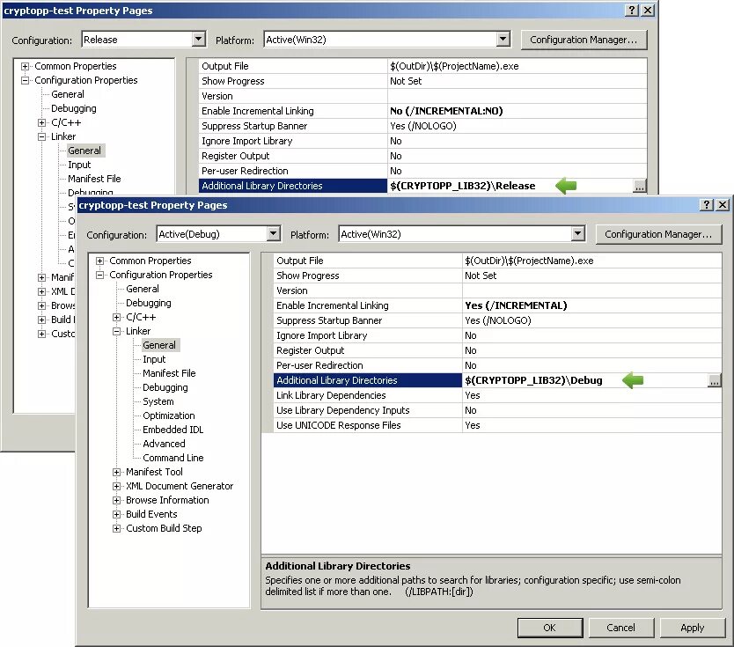Click the Cancel button
This screenshot has height=647, width=734.
pos(620,628)
